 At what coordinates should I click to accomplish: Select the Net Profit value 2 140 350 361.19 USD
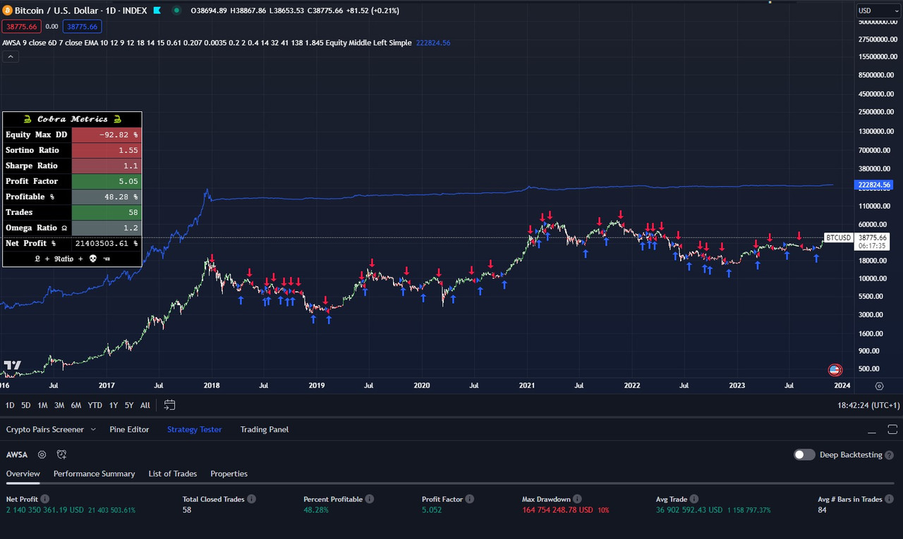(x=45, y=509)
